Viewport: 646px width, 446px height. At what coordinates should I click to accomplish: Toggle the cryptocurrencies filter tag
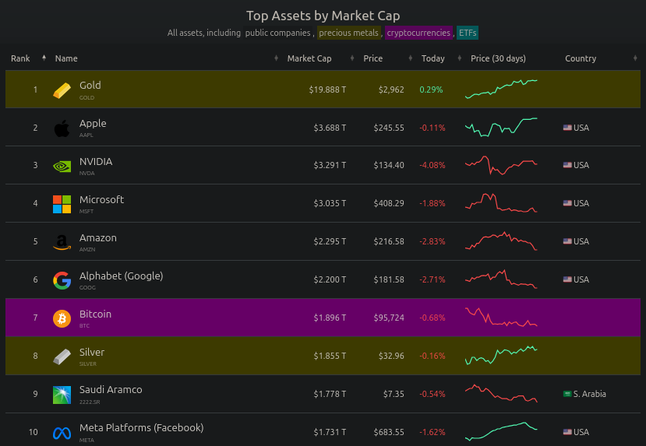(x=418, y=33)
